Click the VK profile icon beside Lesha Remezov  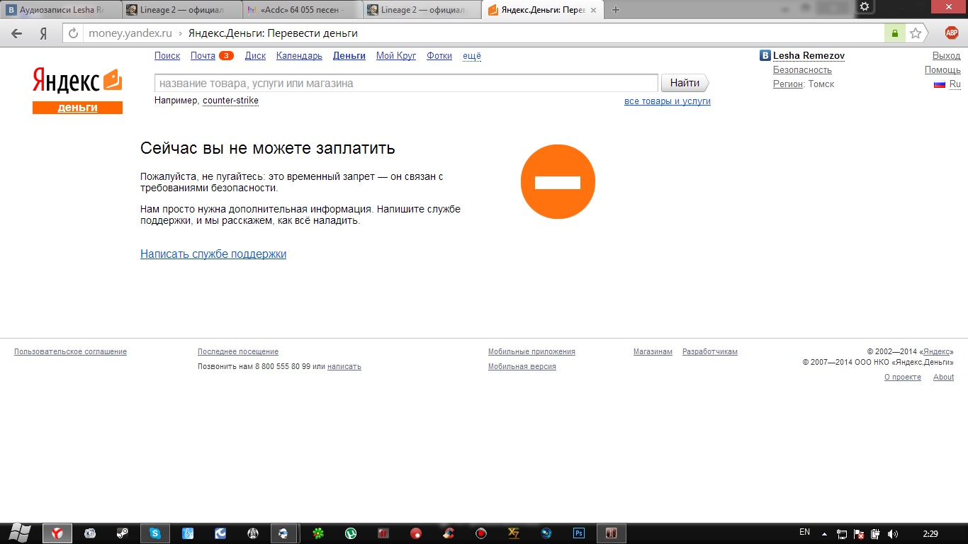pos(765,56)
